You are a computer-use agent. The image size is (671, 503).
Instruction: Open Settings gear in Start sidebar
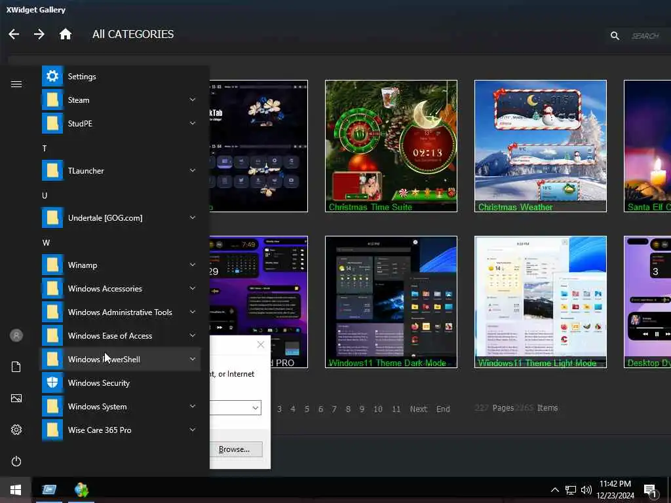pyautogui.click(x=16, y=430)
